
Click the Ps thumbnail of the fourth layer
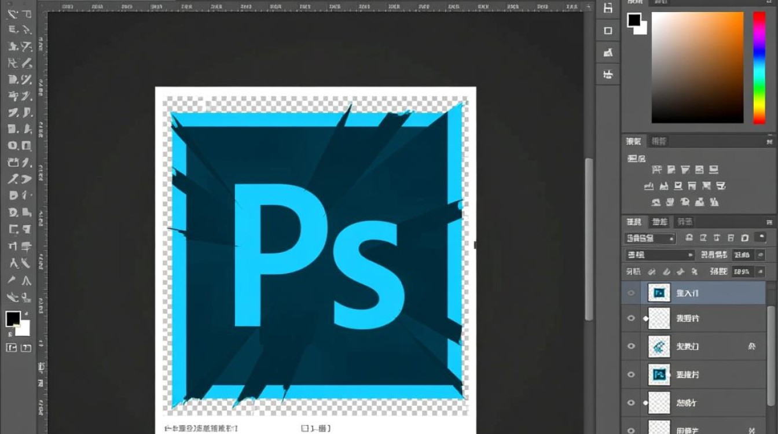click(x=659, y=374)
